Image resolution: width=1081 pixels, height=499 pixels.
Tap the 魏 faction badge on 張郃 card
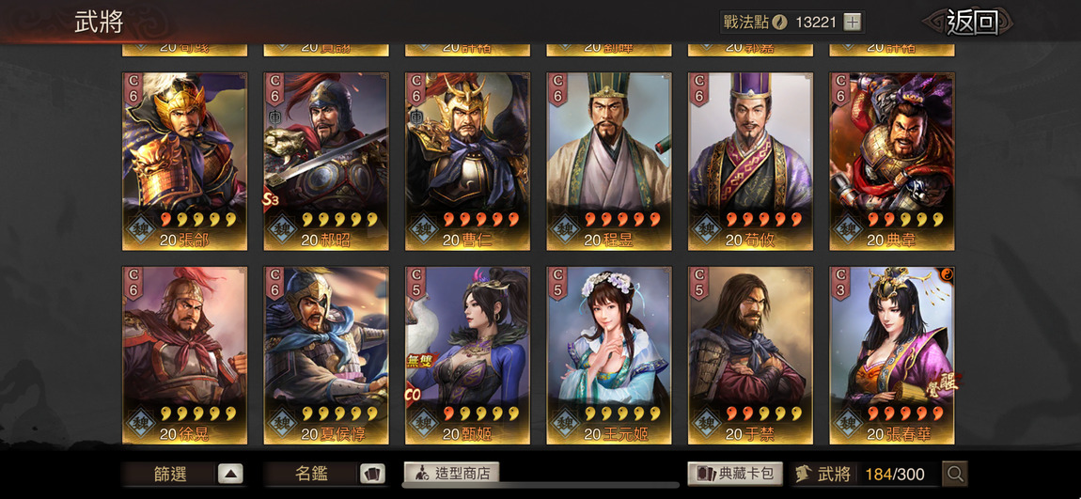141,228
